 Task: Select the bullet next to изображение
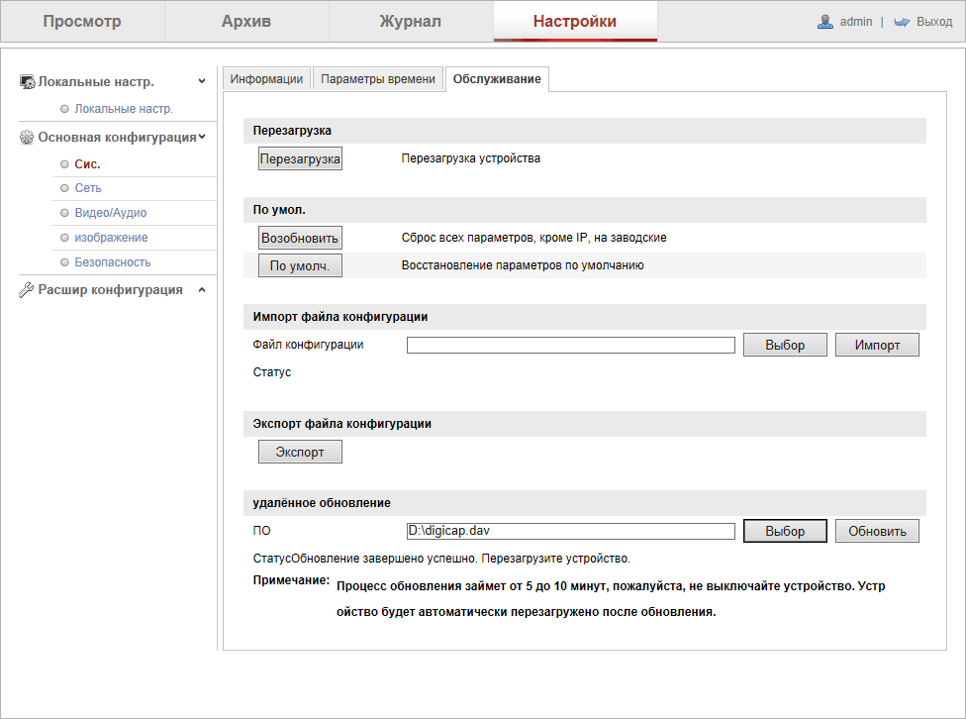click(64, 238)
